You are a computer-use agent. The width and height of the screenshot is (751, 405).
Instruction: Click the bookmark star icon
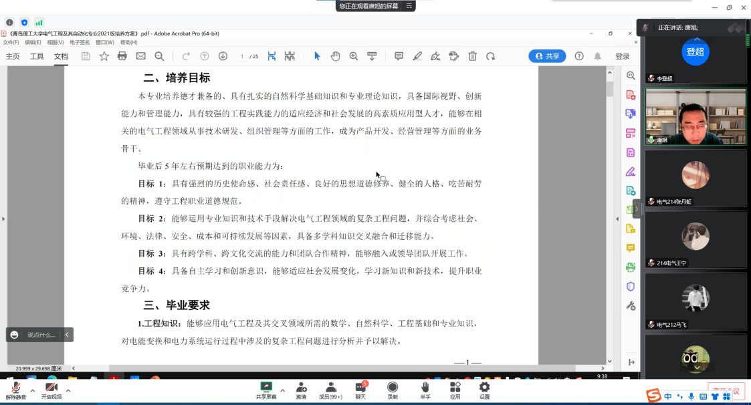pos(104,56)
